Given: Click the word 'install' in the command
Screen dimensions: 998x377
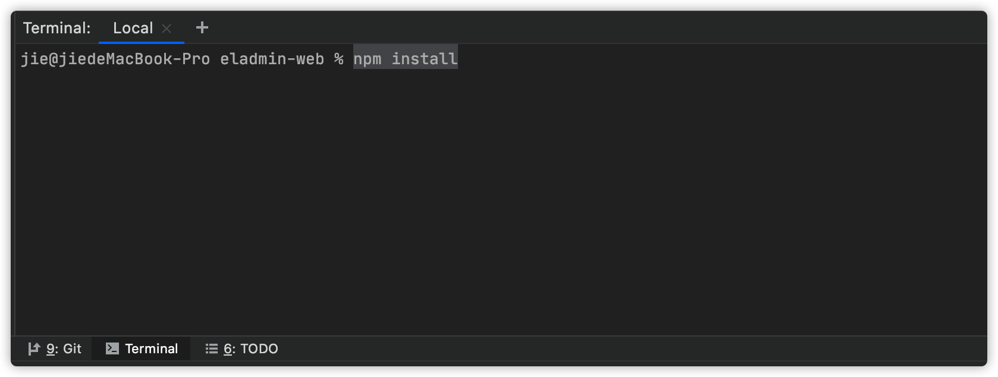Looking at the screenshot, I should 425,59.
